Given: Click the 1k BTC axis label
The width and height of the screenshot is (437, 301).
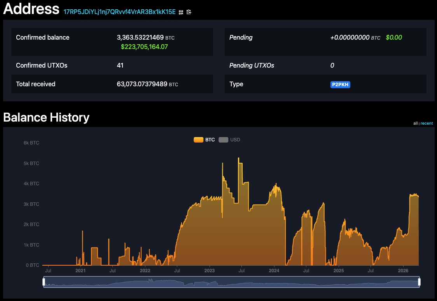Looking at the screenshot, I should pos(31,245).
